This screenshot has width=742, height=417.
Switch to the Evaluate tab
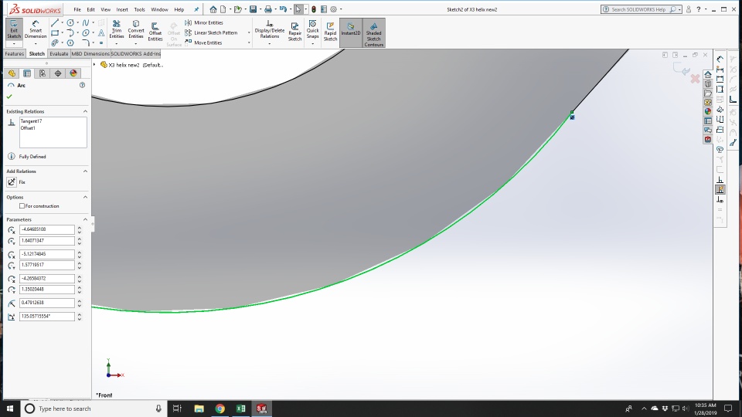[x=59, y=53]
